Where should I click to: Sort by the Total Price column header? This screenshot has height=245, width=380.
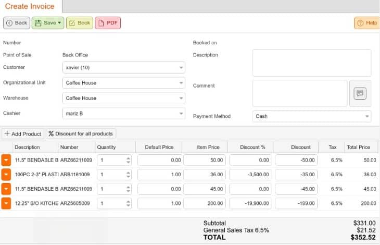point(358,148)
